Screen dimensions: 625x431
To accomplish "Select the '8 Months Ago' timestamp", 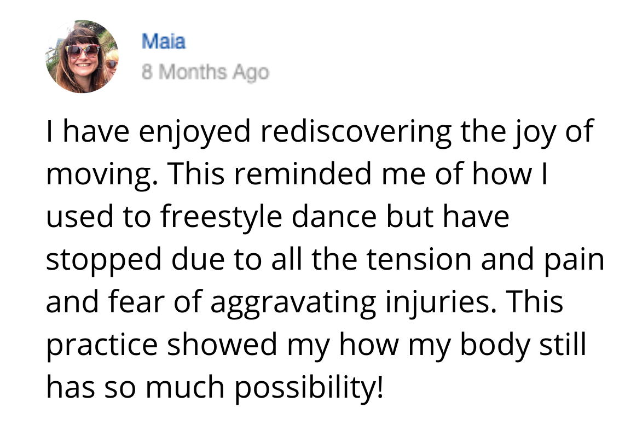I will (205, 73).
